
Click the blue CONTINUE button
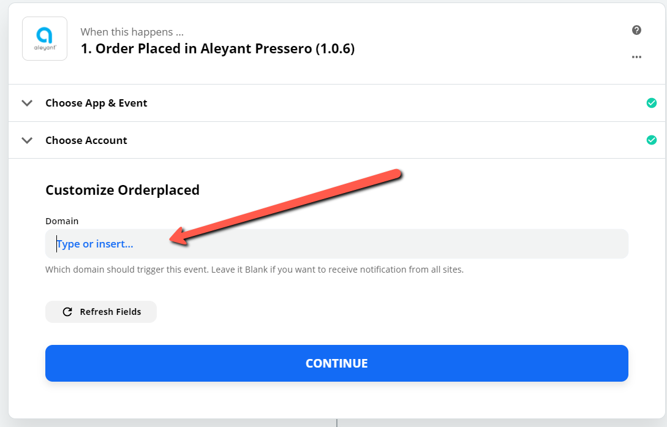(336, 363)
